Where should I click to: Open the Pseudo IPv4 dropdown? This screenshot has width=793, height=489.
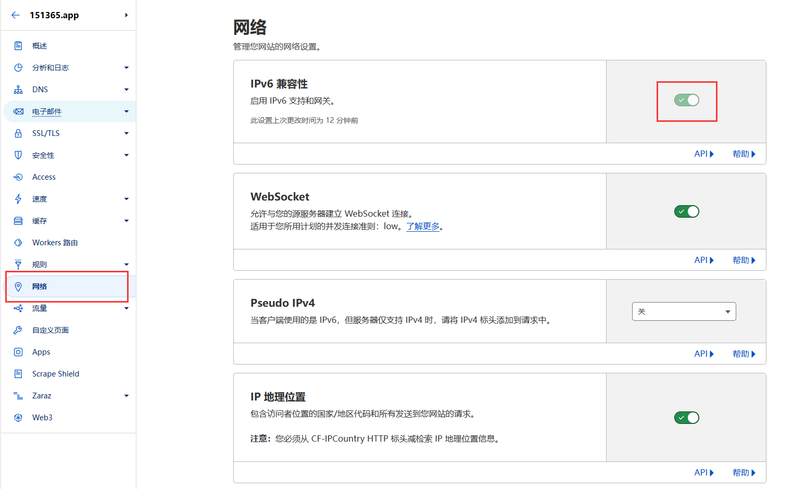(x=684, y=311)
